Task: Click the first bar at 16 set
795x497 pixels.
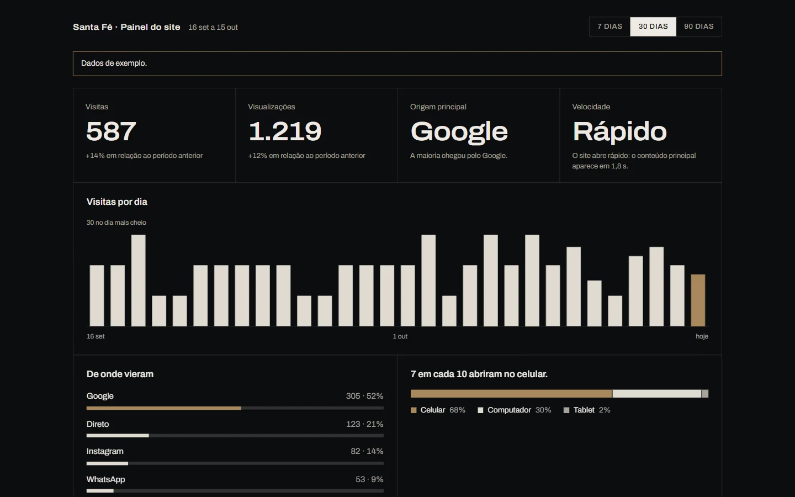Action: (x=97, y=295)
